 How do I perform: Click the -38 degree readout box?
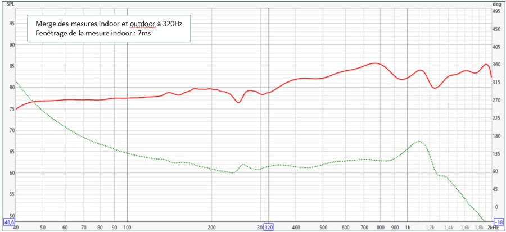pos(496,222)
